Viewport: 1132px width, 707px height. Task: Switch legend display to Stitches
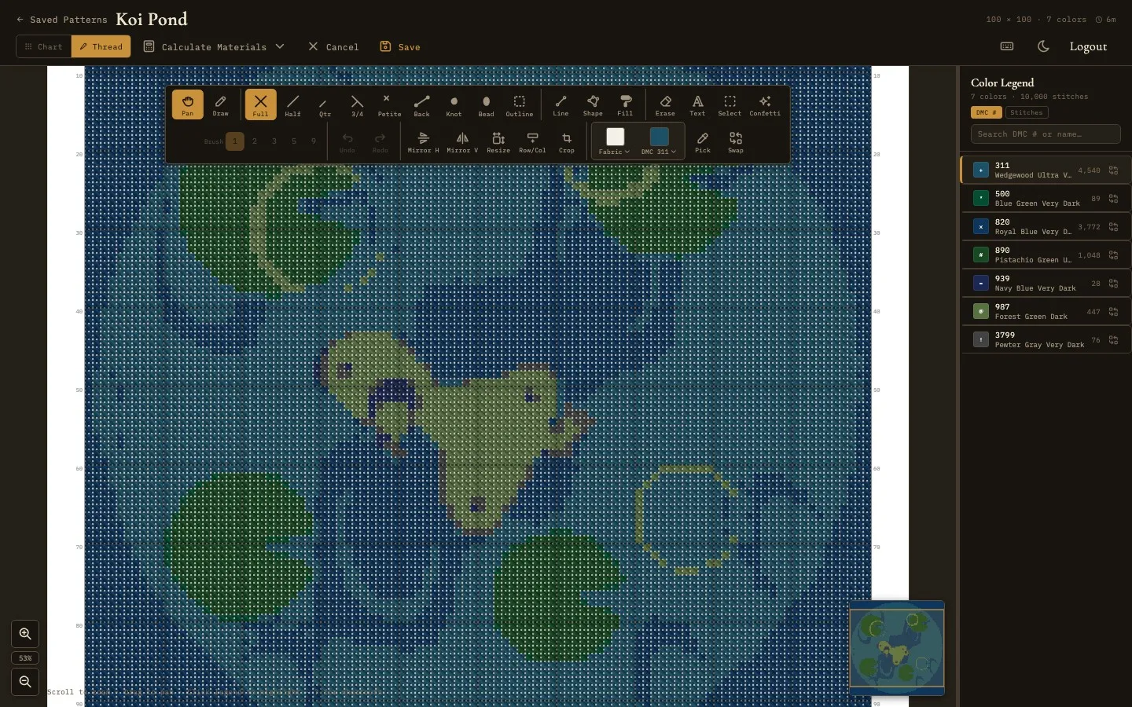1025,112
